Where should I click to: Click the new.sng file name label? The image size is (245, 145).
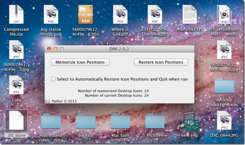190,135
